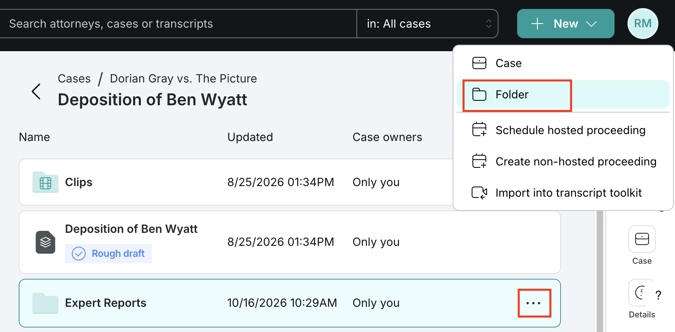Click the 10/16/2026 10:29AM date cell
Image resolution: width=675 pixels, height=332 pixels.
coord(282,303)
